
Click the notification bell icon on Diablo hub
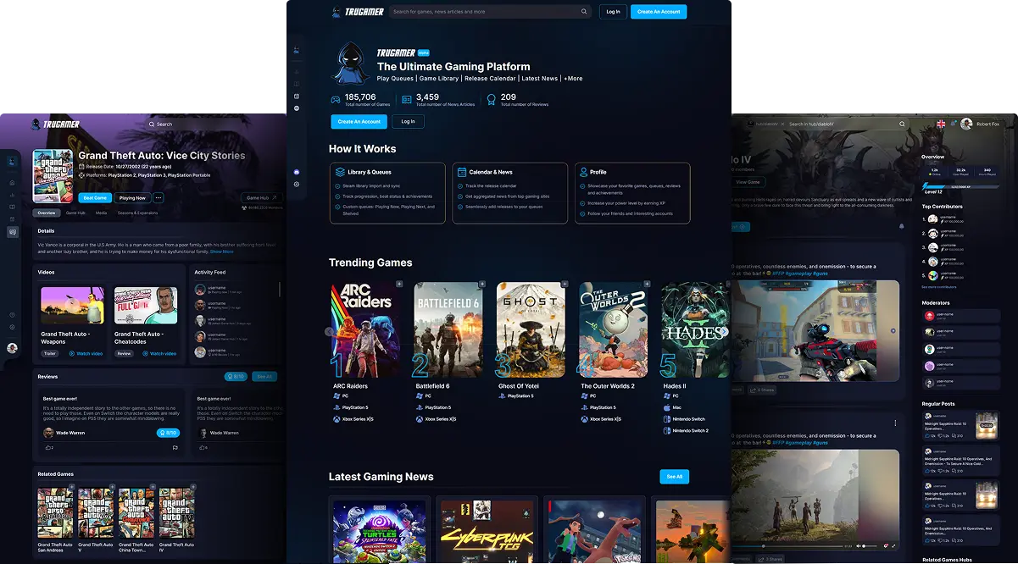tap(901, 226)
